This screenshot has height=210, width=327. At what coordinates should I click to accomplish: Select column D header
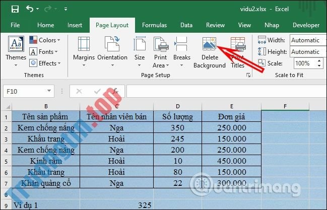(178, 106)
